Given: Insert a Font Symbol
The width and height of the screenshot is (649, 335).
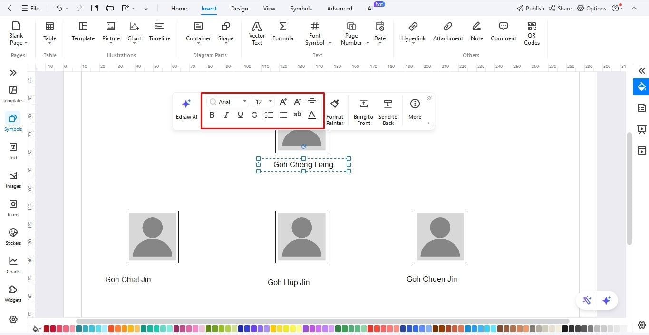Looking at the screenshot, I should (x=315, y=33).
